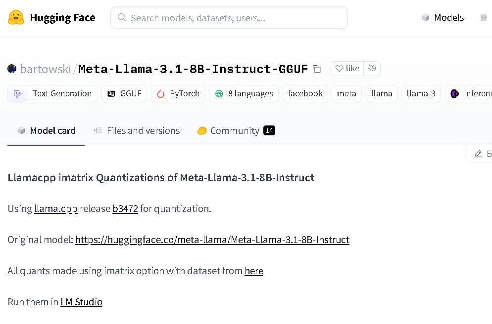This screenshot has height=324, width=492.
Task: Like the model with heart button
Action: pos(347,69)
